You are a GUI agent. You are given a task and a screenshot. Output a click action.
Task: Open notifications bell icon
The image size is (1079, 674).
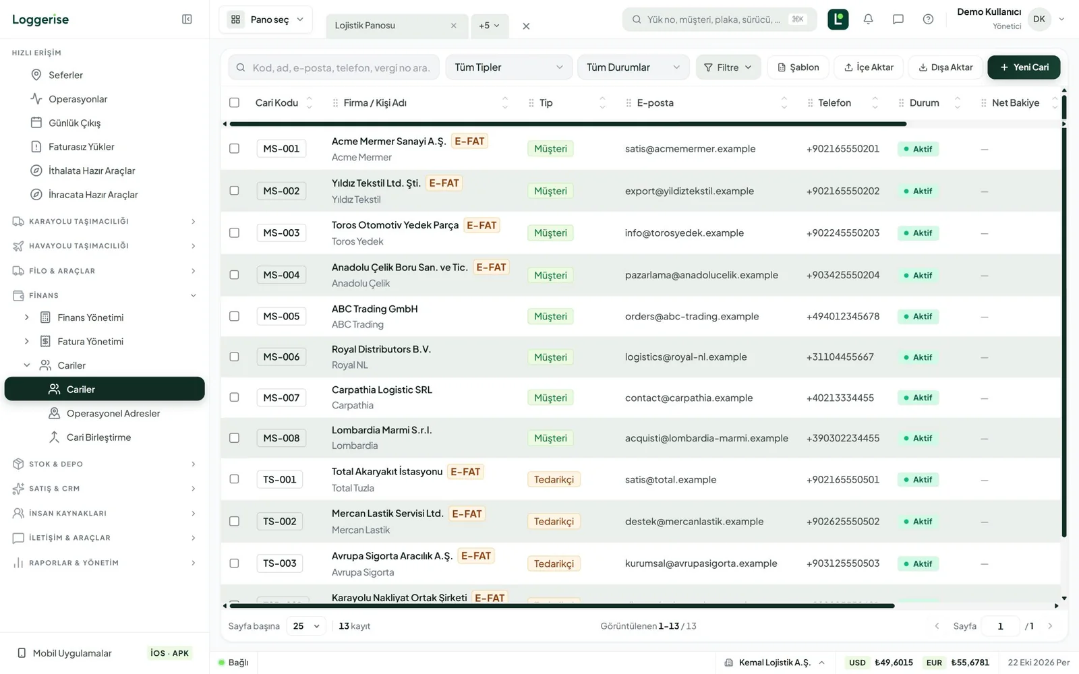pyautogui.click(x=868, y=20)
